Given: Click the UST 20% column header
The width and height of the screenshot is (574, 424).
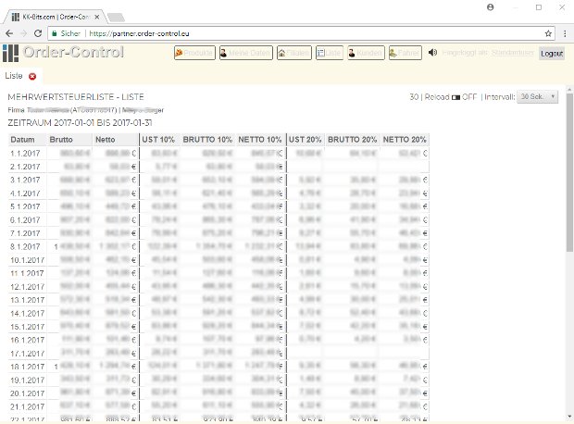Looking at the screenshot, I should tap(305, 140).
